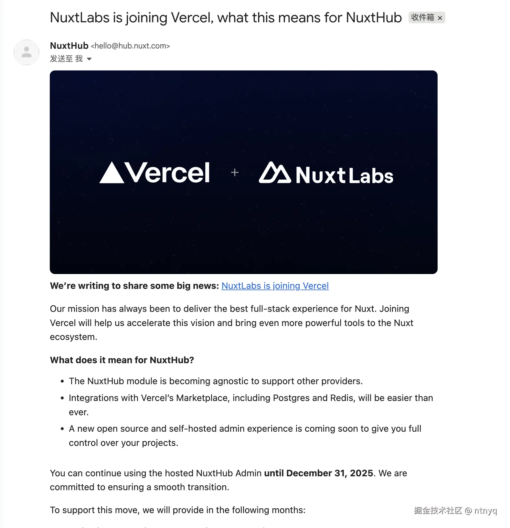510x528 pixels.
Task: Click the Vercel triangle logo icon
Action: 112,173
